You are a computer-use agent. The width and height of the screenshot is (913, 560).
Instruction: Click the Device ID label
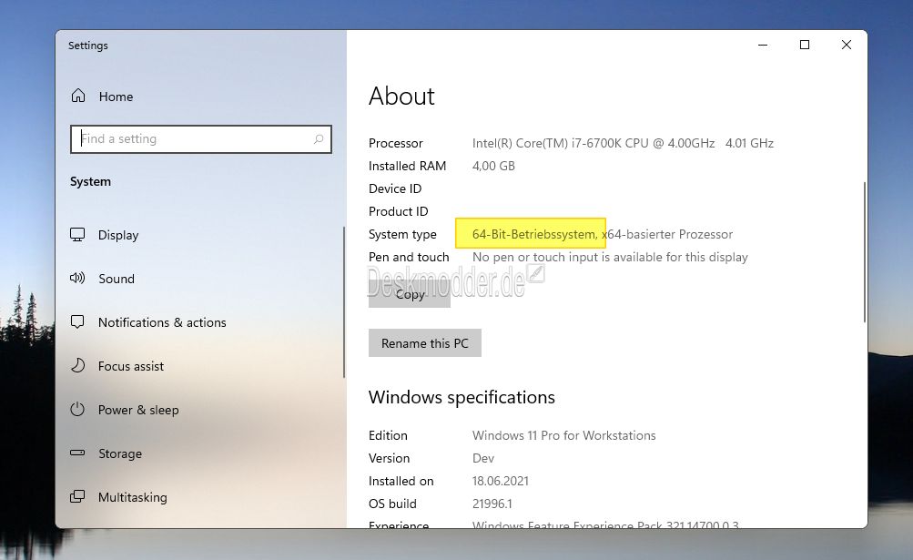click(395, 188)
